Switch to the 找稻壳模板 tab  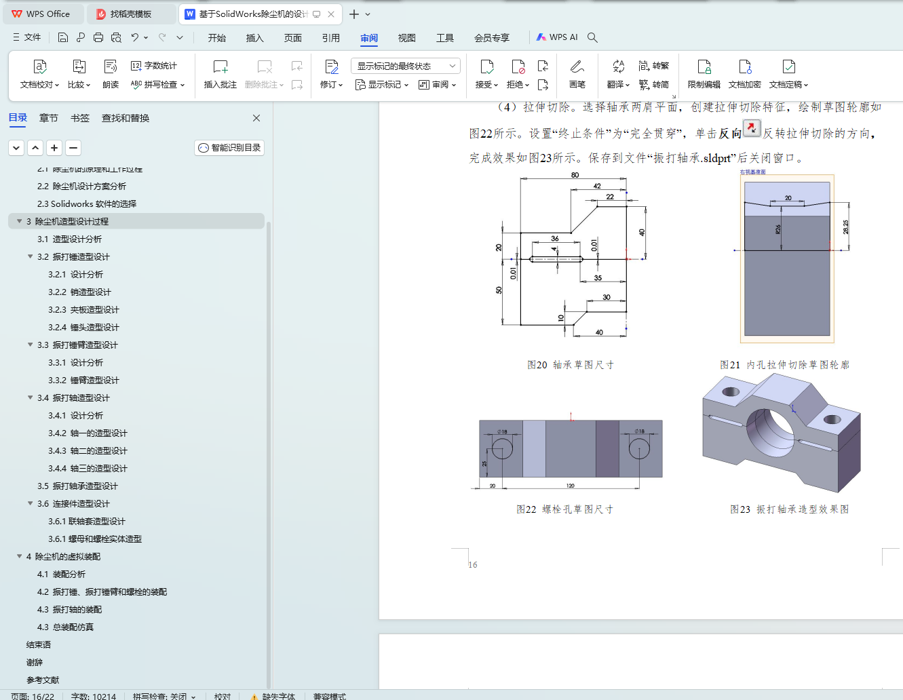coord(131,14)
